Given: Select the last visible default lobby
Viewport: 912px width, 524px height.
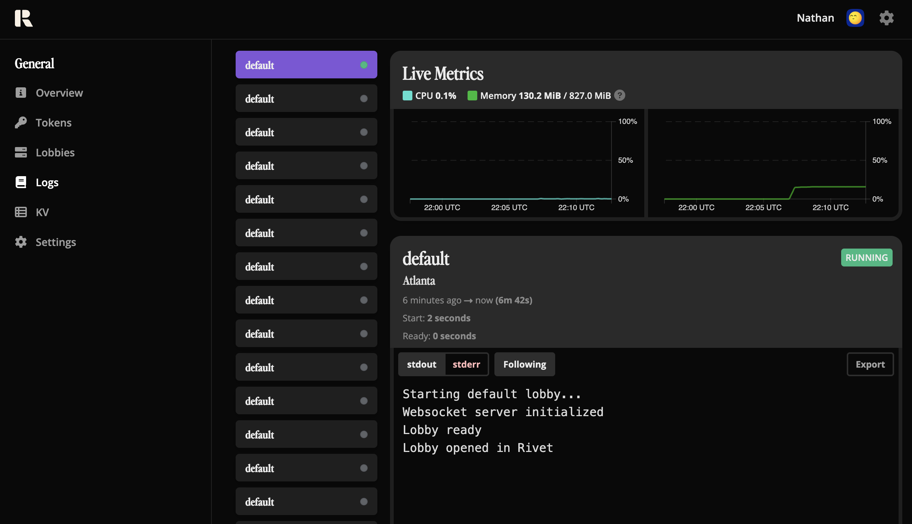Looking at the screenshot, I should point(306,501).
